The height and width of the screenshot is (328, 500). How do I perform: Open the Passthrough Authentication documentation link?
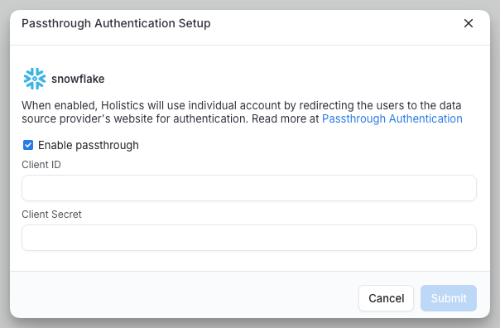[392, 118]
